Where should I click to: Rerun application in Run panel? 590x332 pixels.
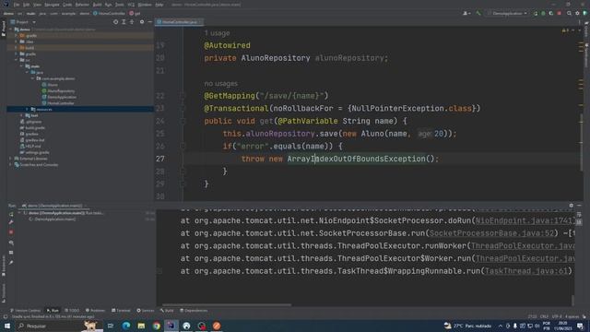[x=11, y=214]
